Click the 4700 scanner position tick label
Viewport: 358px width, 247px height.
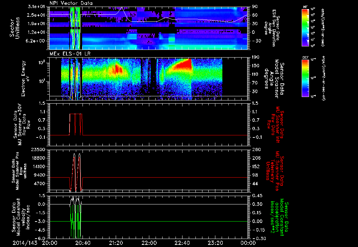[x=40, y=184]
